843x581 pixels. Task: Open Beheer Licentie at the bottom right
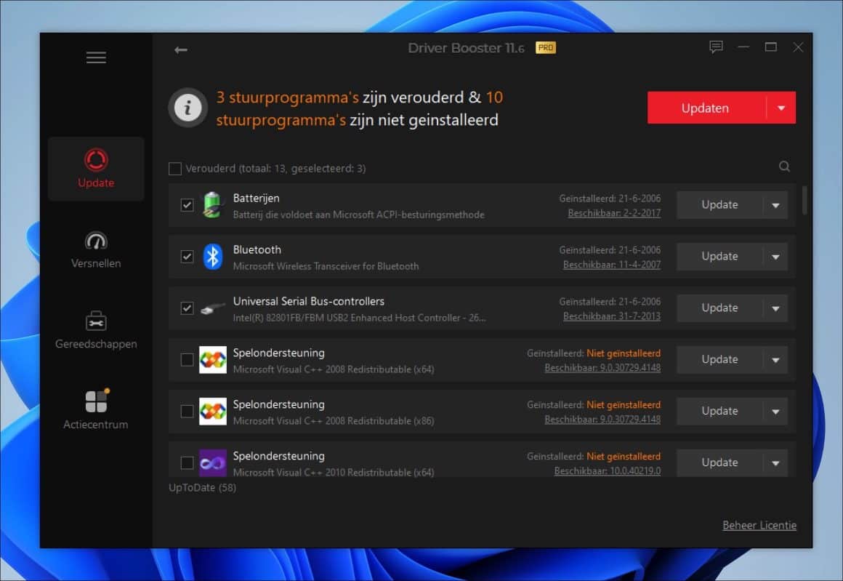[x=759, y=524]
